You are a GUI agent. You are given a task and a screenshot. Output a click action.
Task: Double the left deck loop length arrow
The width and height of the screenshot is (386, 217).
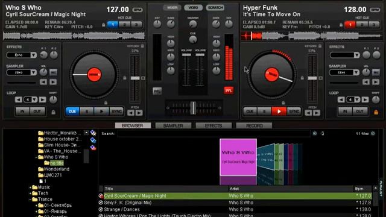(42, 99)
